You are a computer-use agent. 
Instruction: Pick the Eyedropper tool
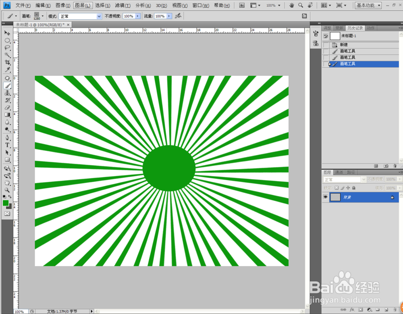coord(7,70)
